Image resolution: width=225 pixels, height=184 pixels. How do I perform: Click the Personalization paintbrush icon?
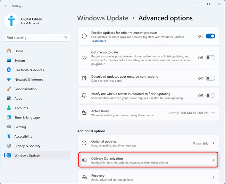pyautogui.click(x=9, y=89)
